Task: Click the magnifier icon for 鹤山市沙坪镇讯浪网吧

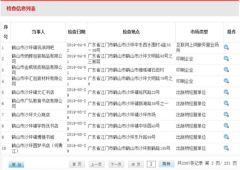Action: point(226,47)
